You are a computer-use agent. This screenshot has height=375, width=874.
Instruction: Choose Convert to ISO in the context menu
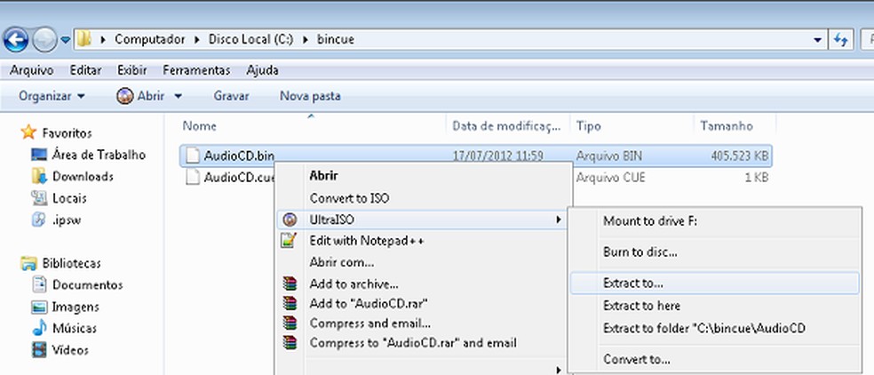coord(349,197)
